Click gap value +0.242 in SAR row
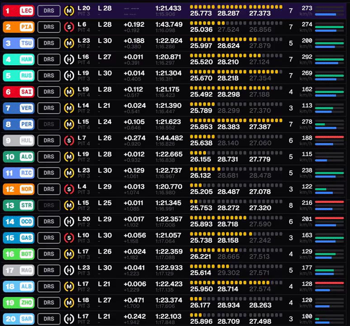This screenshot has width=350, height=326. [135, 316]
